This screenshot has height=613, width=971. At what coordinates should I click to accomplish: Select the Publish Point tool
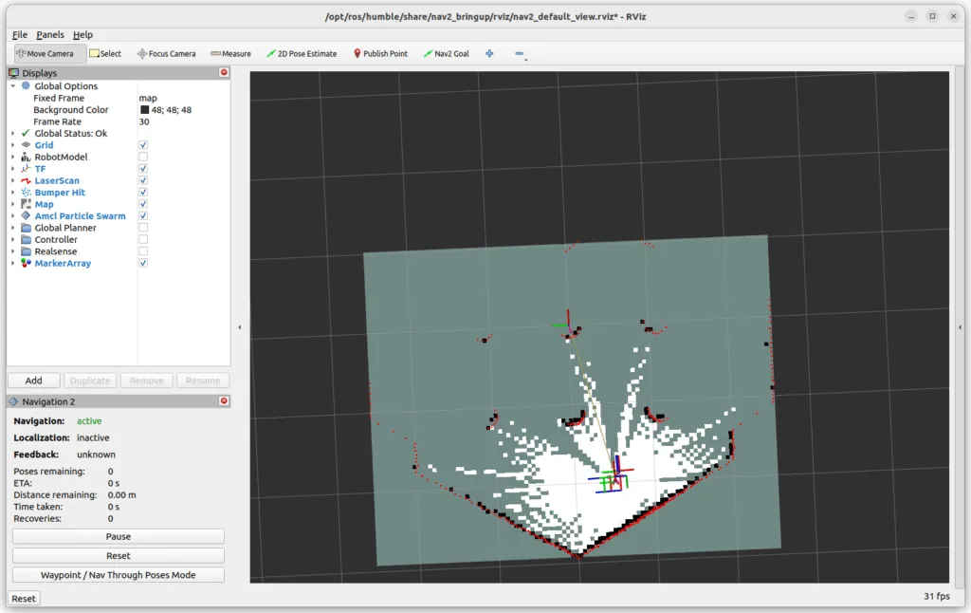(x=380, y=54)
